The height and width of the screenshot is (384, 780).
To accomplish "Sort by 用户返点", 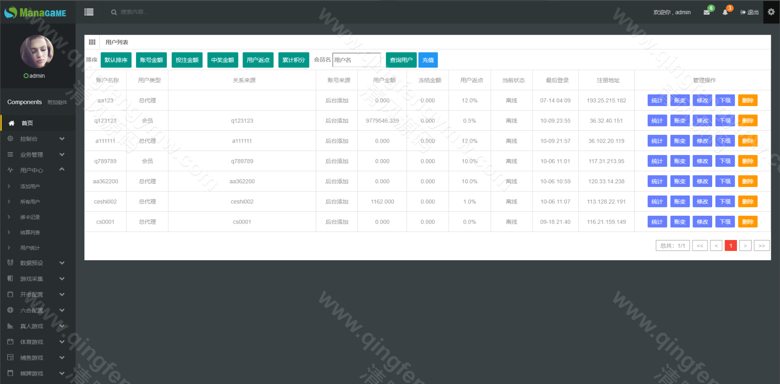I will [x=258, y=60].
